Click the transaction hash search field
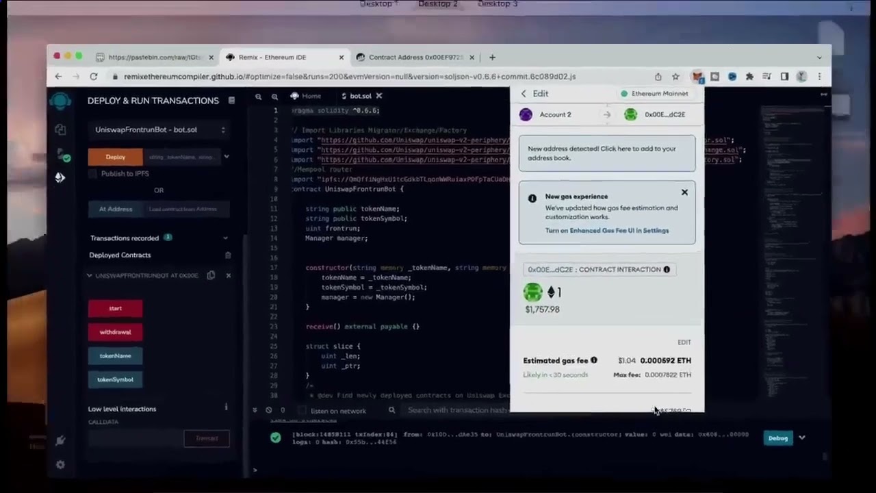876x493 pixels. [456, 410]
